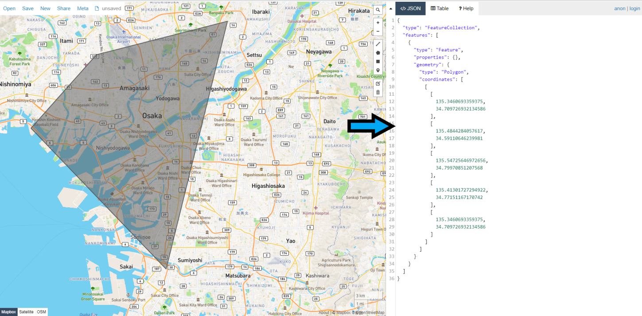
Task: Zoom in using the plus control
Action: (378, 22)
